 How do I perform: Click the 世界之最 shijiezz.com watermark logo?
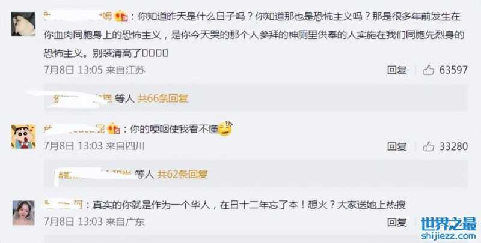pyautogui.click(x=449, y=229)
